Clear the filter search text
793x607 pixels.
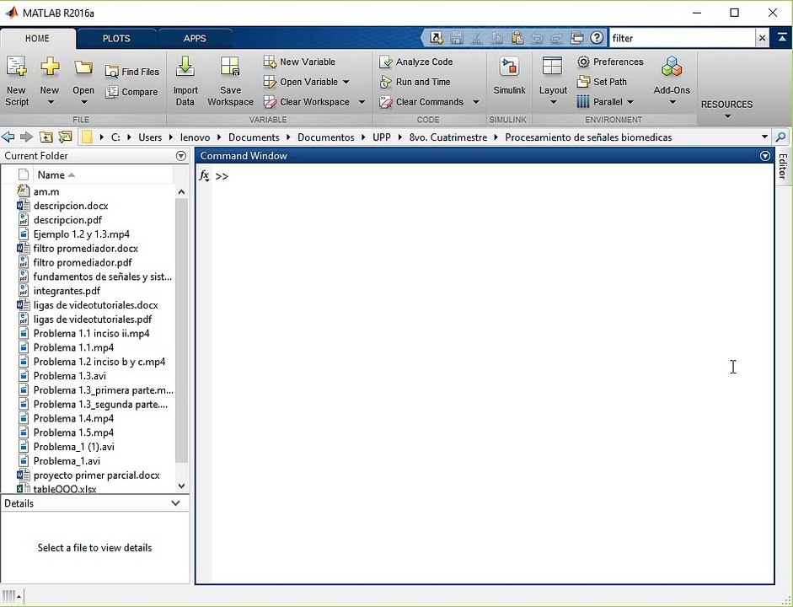(762, 38)
